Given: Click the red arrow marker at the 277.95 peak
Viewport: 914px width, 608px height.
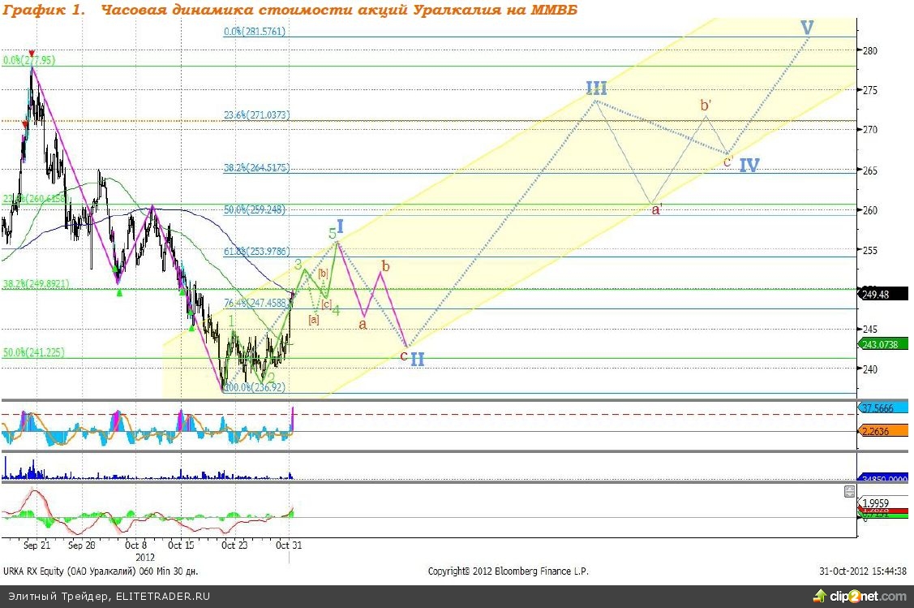Looking at the screenshot, I should [x=32, y=54].
